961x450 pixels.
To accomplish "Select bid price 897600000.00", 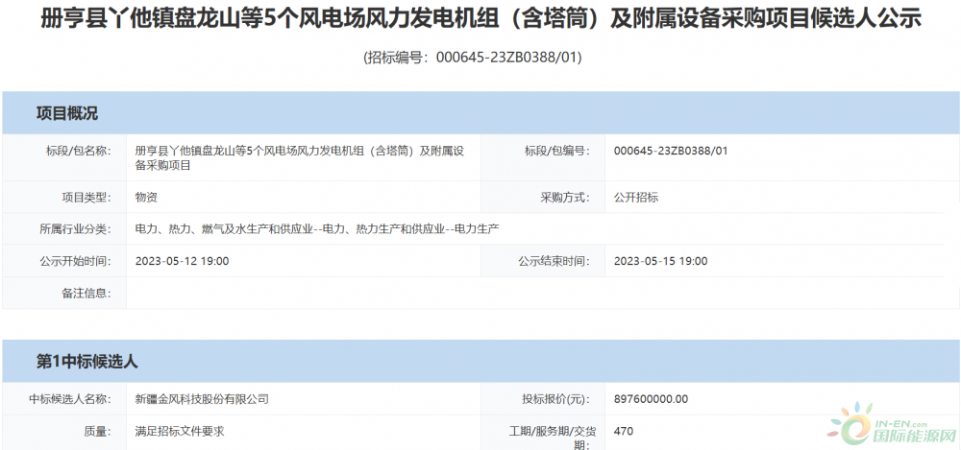I will click(651, 399).
